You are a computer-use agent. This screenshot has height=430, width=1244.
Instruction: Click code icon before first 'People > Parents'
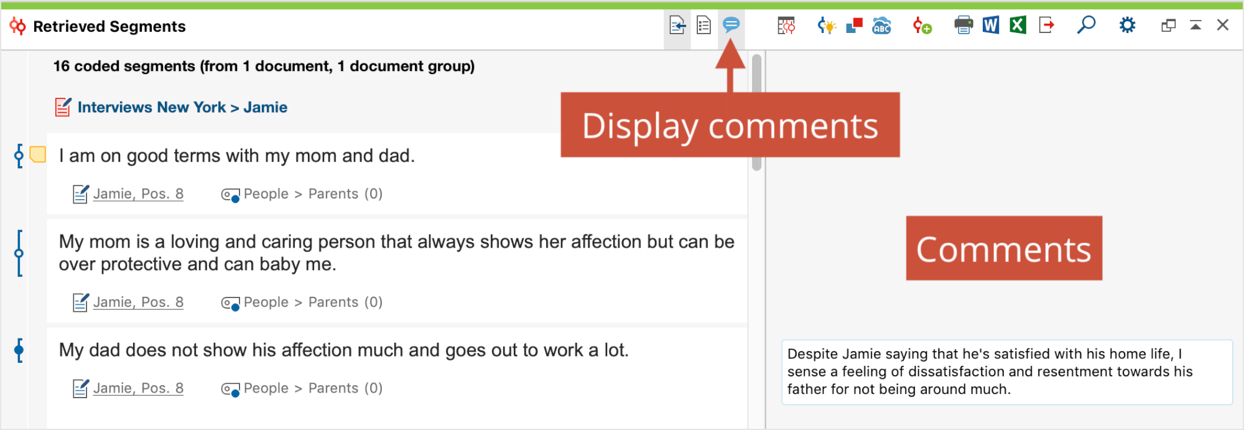(230, 195)
